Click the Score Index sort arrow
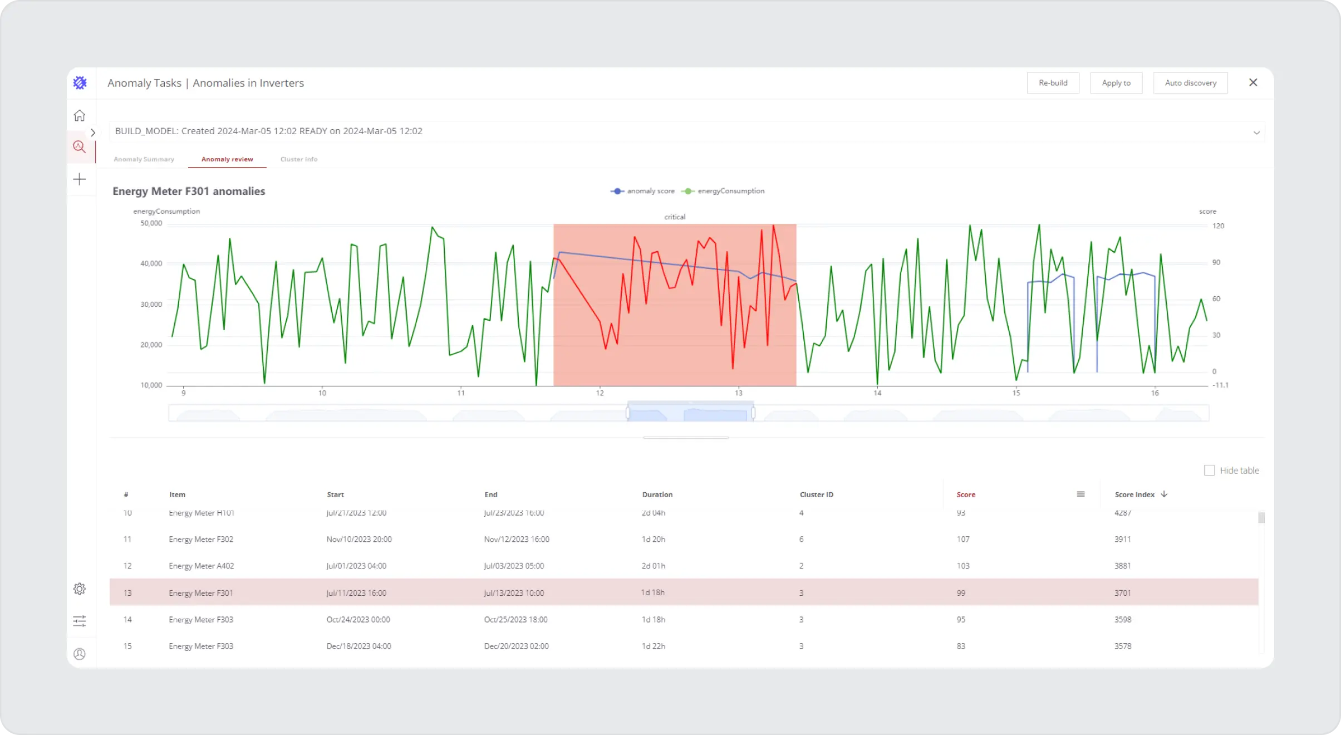The height and width of the screenshot is (735, 1341). click(1163, 494)
